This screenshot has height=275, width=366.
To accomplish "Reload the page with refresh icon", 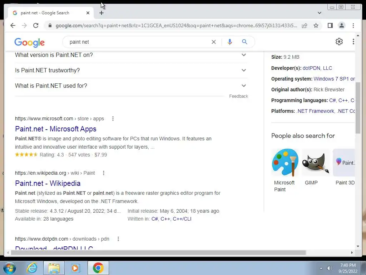I will (x=36, y=25).
